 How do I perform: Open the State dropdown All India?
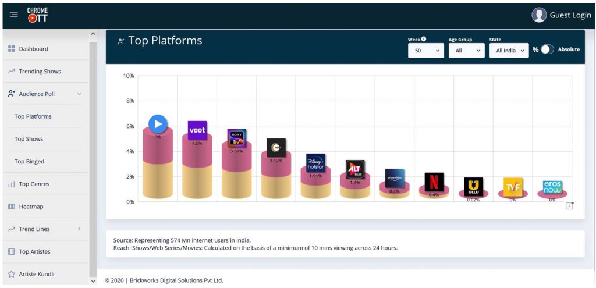tap(509, 51)
